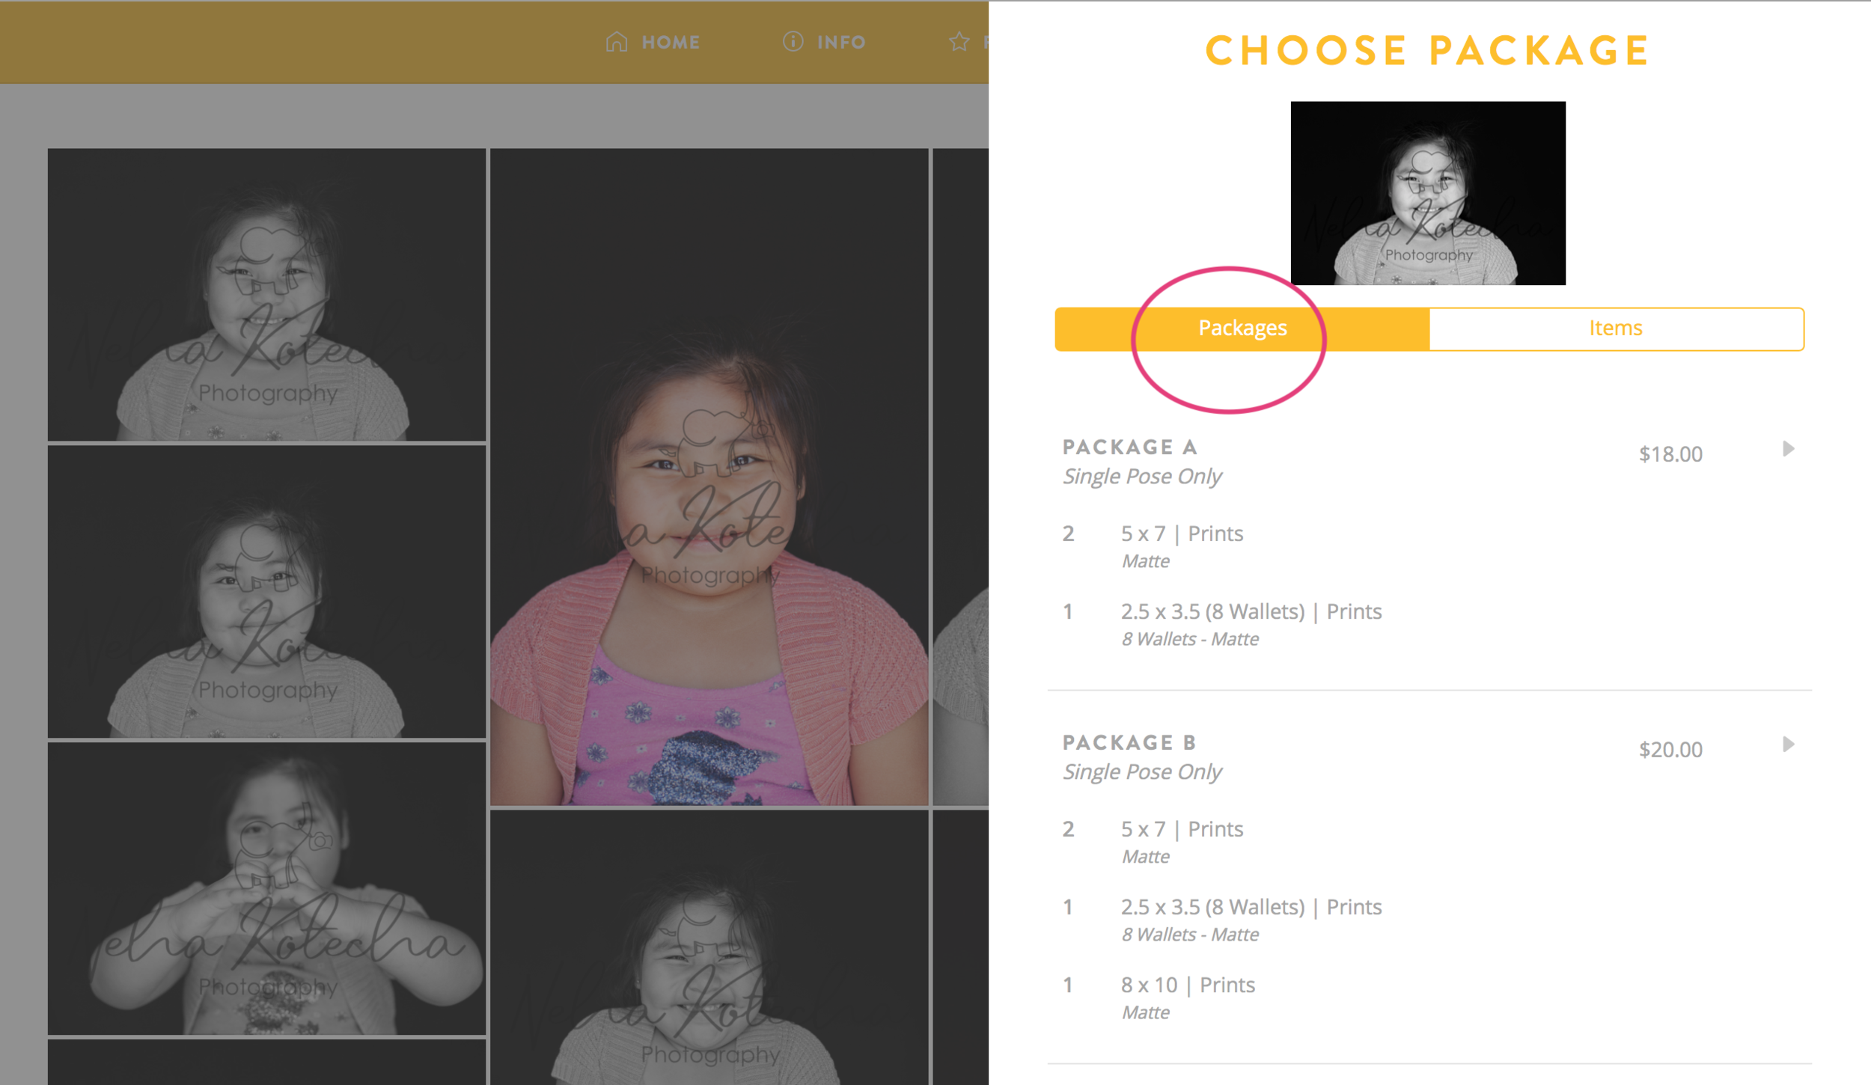Viewport: 1871px width, 1085px height.
Task: Click the selected photo preview under Choose Package
Action: 1427,193
